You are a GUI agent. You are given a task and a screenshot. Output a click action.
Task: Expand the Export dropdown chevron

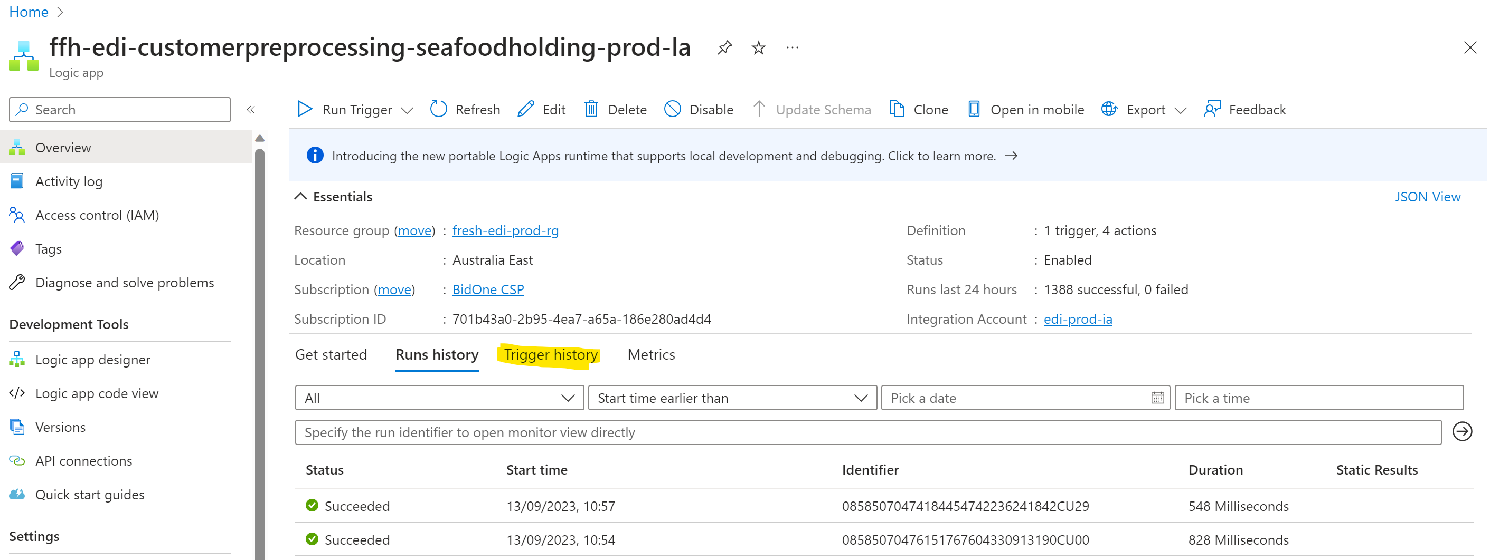[1181, 110]
